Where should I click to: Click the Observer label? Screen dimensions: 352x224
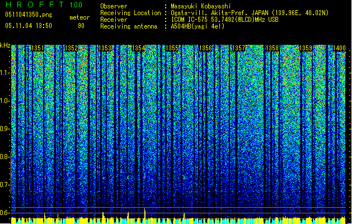point(114,6)
